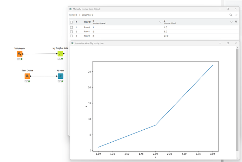Open the table search magnifier
The width and height of the screenshot is (242, 162).
click(x=231, y=15)
